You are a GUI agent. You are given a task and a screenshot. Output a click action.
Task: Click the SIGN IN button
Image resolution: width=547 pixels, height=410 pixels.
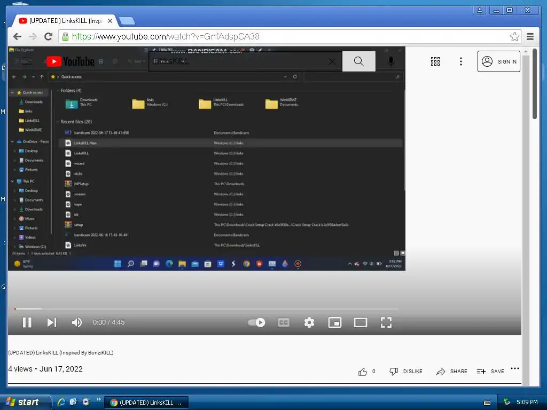[x=498, y=61]
